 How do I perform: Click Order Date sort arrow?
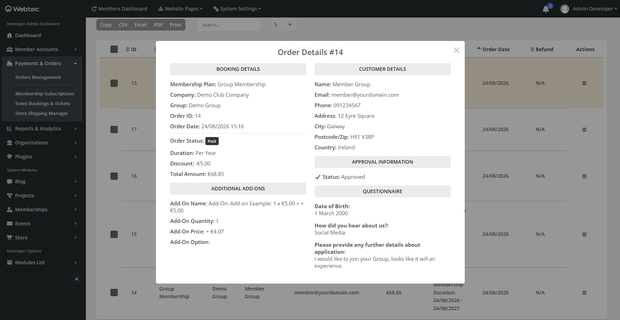click(479, 48)
